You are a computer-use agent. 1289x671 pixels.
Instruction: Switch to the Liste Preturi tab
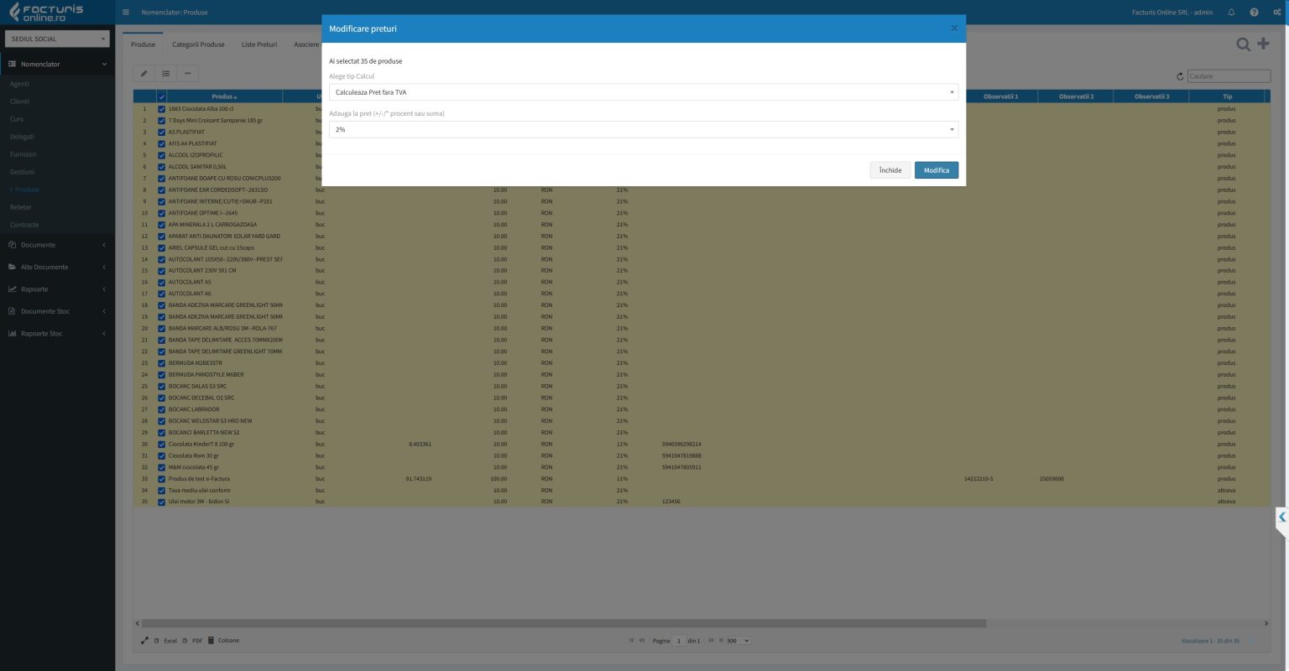(258, 44)
